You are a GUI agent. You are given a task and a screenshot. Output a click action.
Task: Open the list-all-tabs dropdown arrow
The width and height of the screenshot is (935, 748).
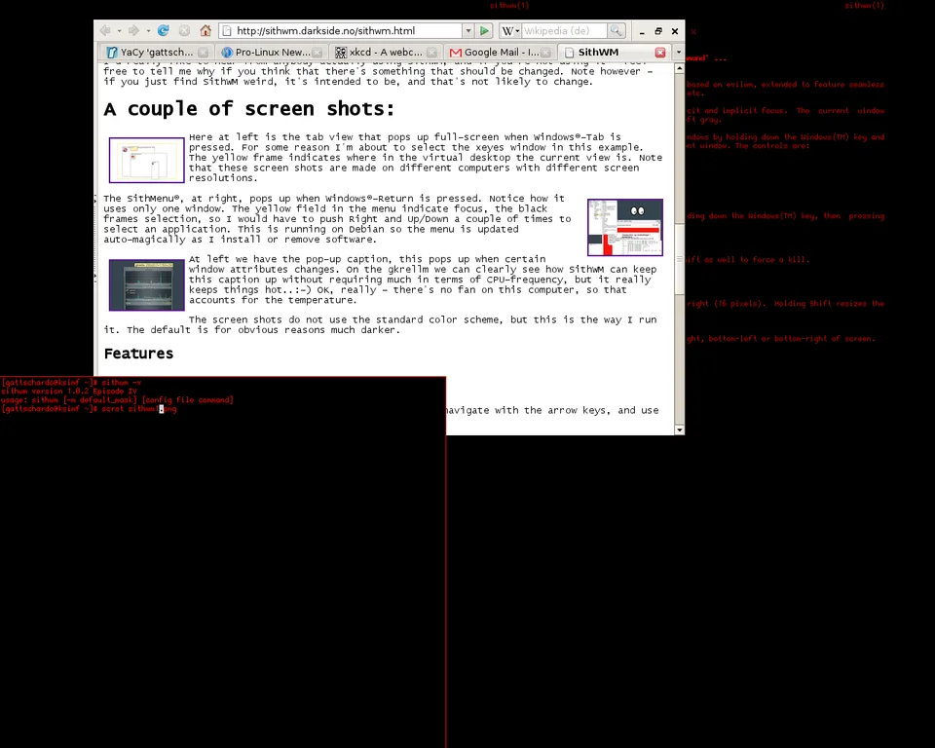click(x=679, y=52)
